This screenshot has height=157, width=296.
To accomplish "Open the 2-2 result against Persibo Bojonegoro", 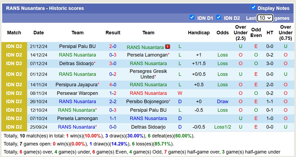I will pos(113,102).
